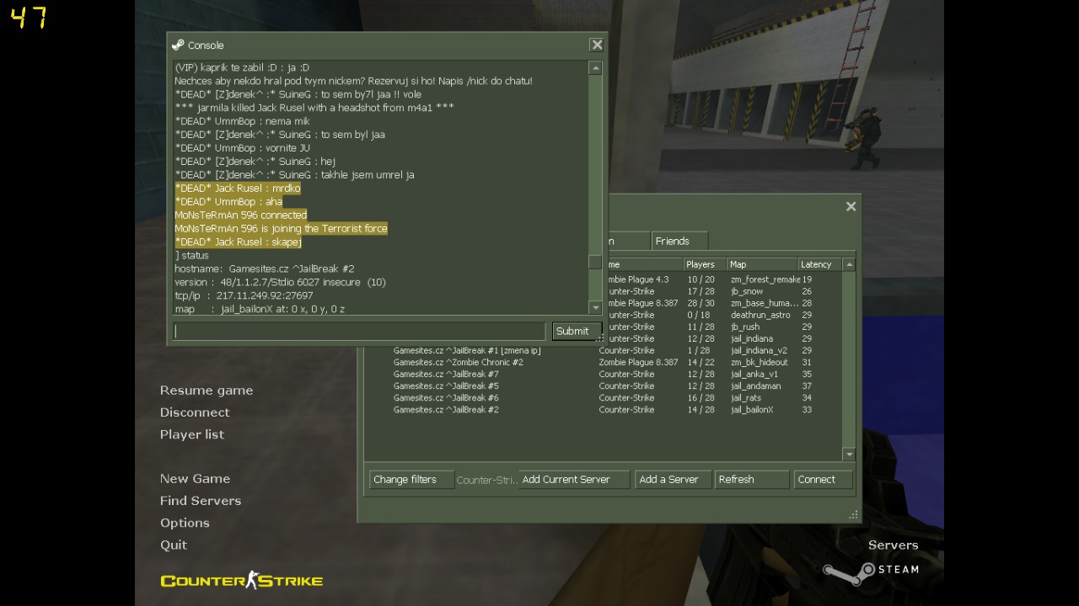Click console line 'joining the Terrorist force'
Image resolution: width=1079 pixels, height=606 pixels.
[281, 229]
